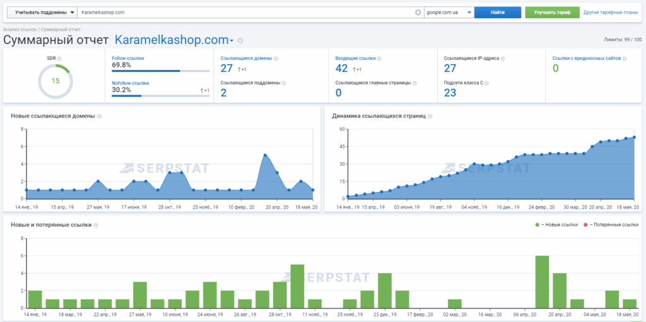Click info icon beside Входящие ссылки
The image size is (646, 322).
tap(379, 59)
